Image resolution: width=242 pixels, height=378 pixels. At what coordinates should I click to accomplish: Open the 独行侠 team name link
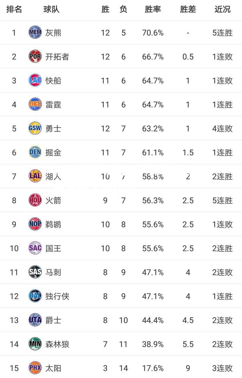click(57, 296)
